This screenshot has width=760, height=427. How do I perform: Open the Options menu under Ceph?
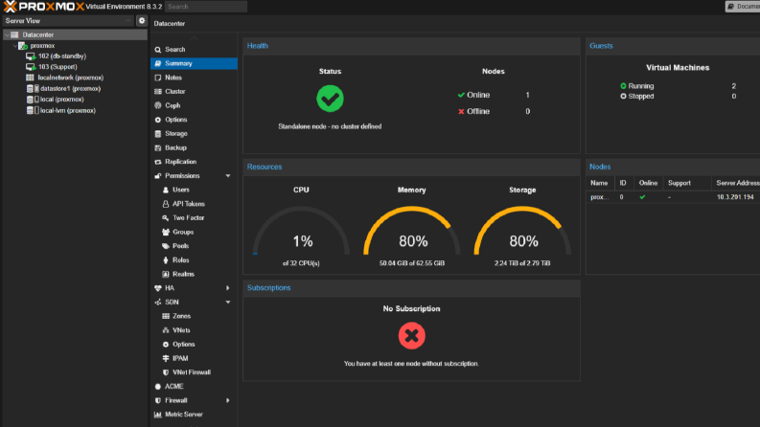(194, 120)
